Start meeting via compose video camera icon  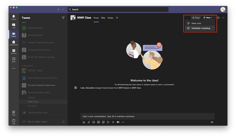pyautogui.click(x=118, y=122)
